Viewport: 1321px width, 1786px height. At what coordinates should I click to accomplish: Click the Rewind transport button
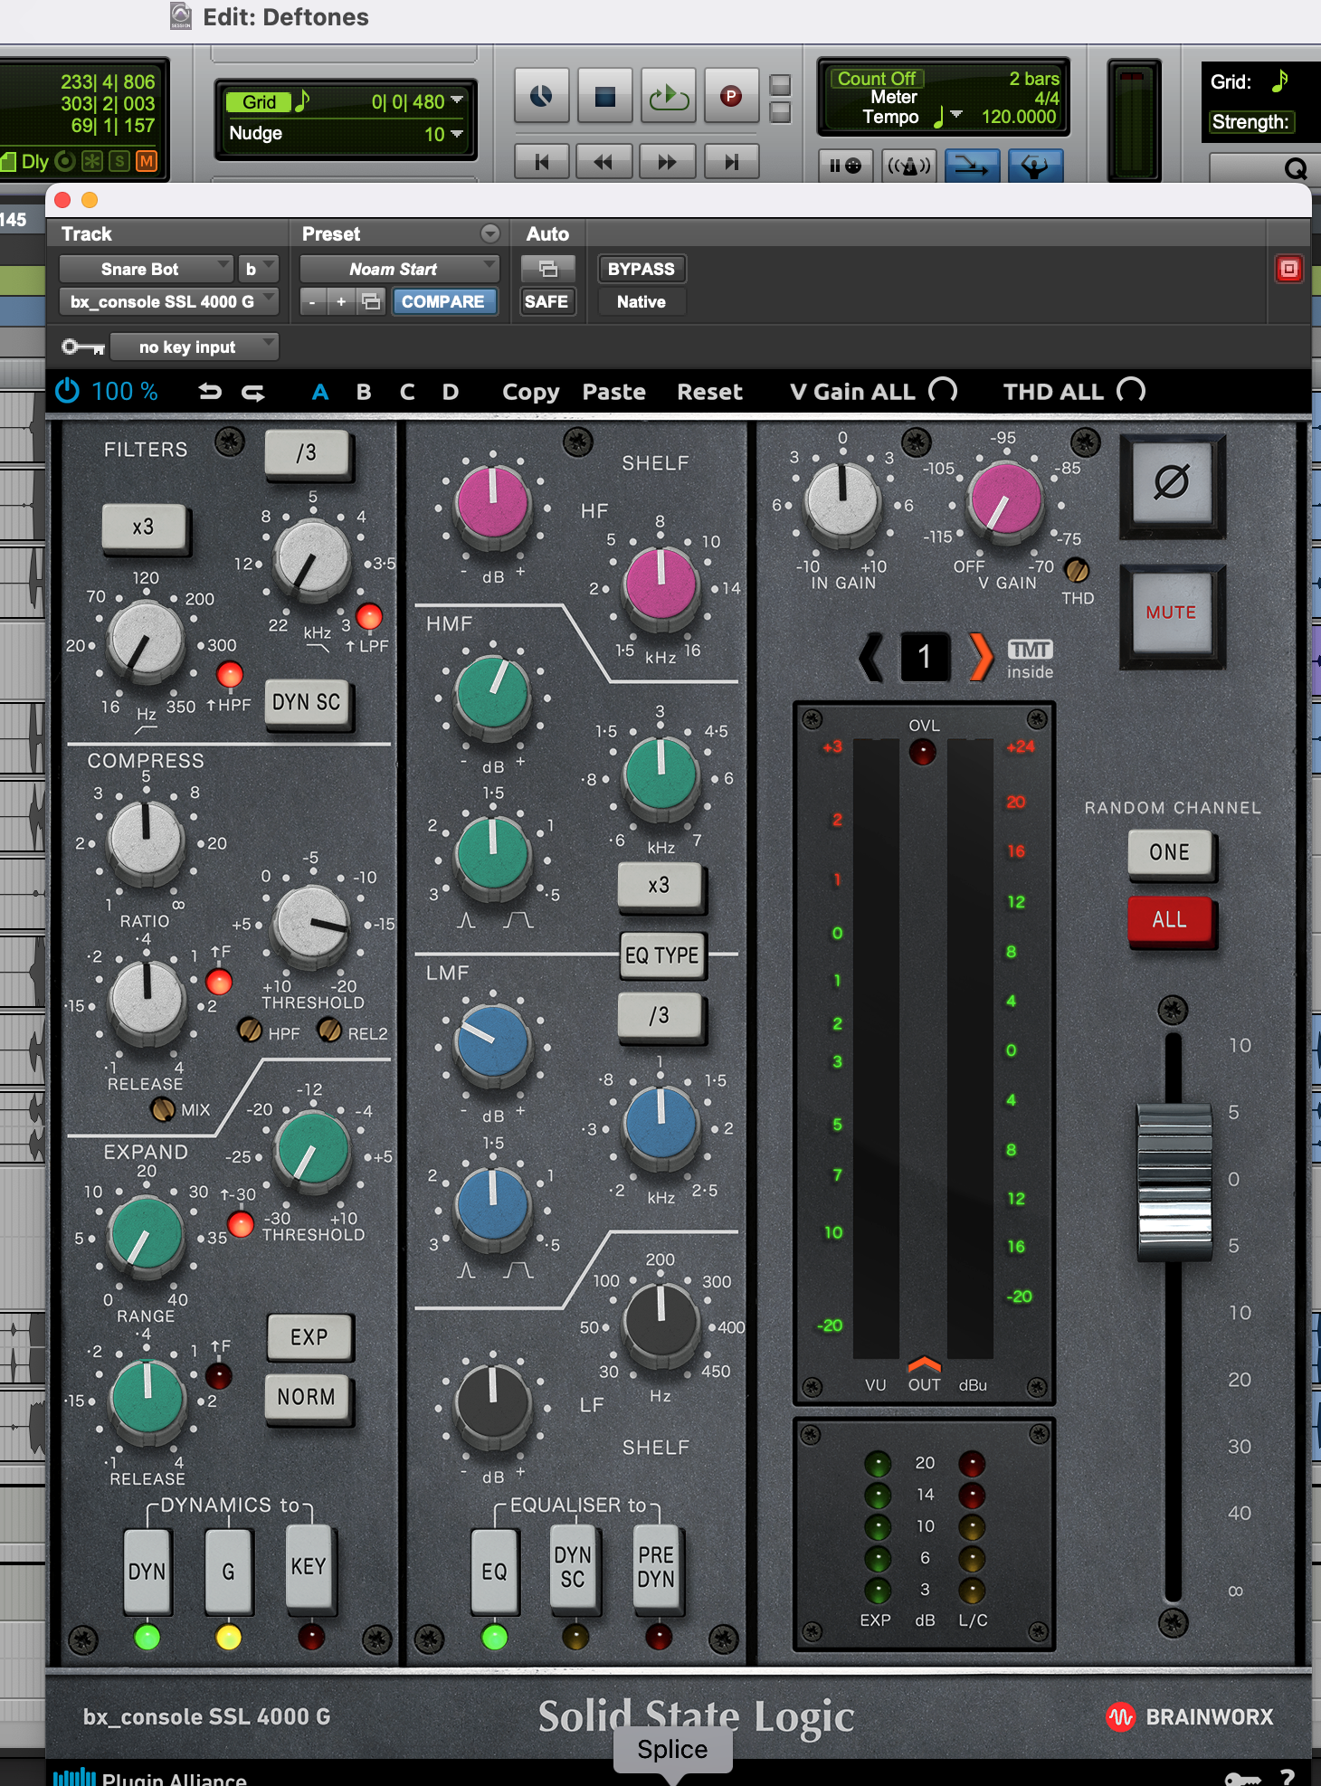click(x=604, y=162)
